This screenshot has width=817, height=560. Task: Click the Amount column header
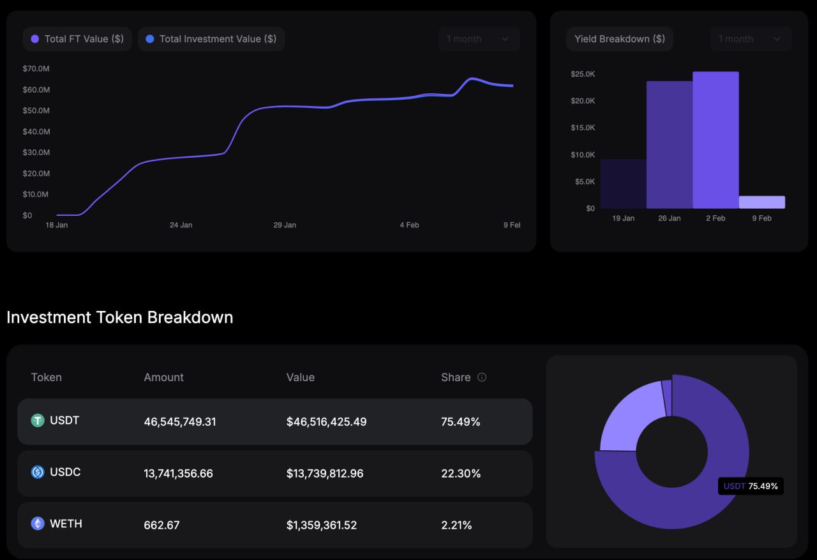point(163,377)
